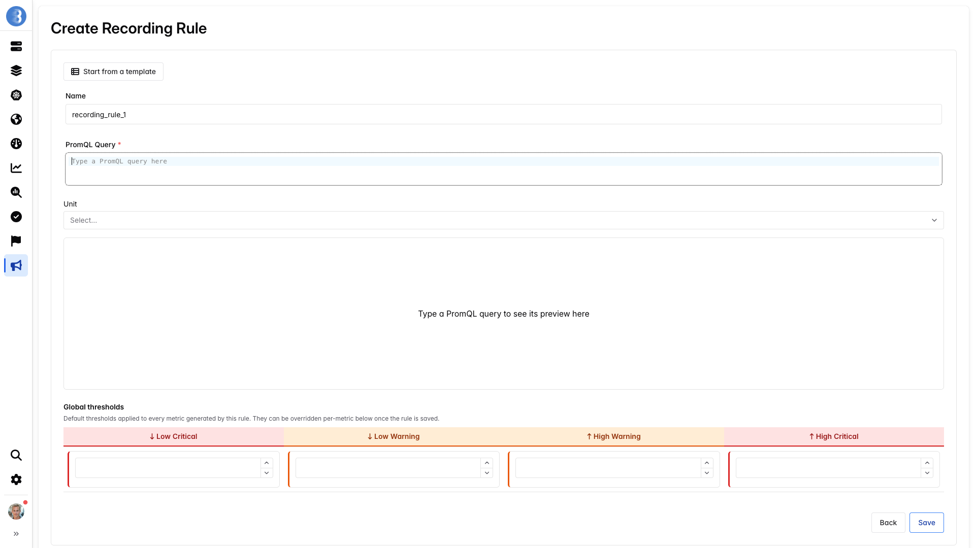The width and height of the screenshot is (975, 548).
Task: Click the Low Warning threshold input
Action: click(x=388, y=468)
